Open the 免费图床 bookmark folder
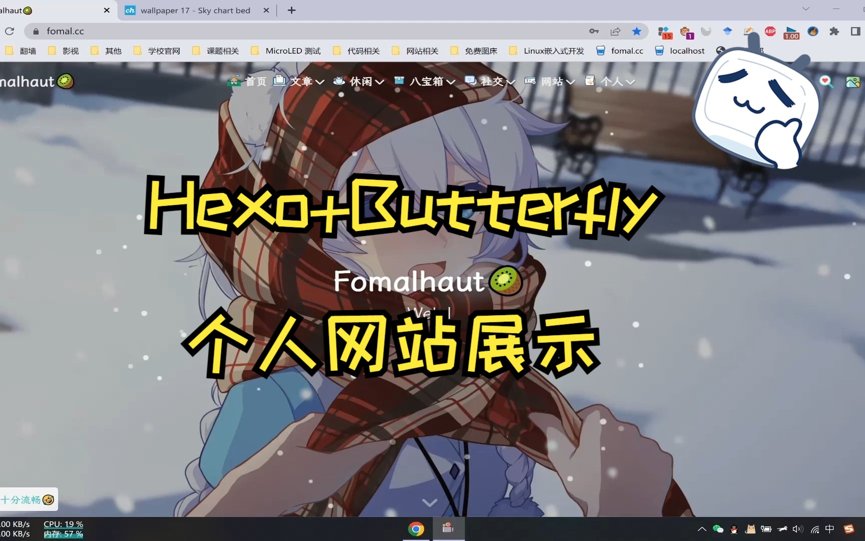The height and width of the screenshot is (541, 865). 474,51
